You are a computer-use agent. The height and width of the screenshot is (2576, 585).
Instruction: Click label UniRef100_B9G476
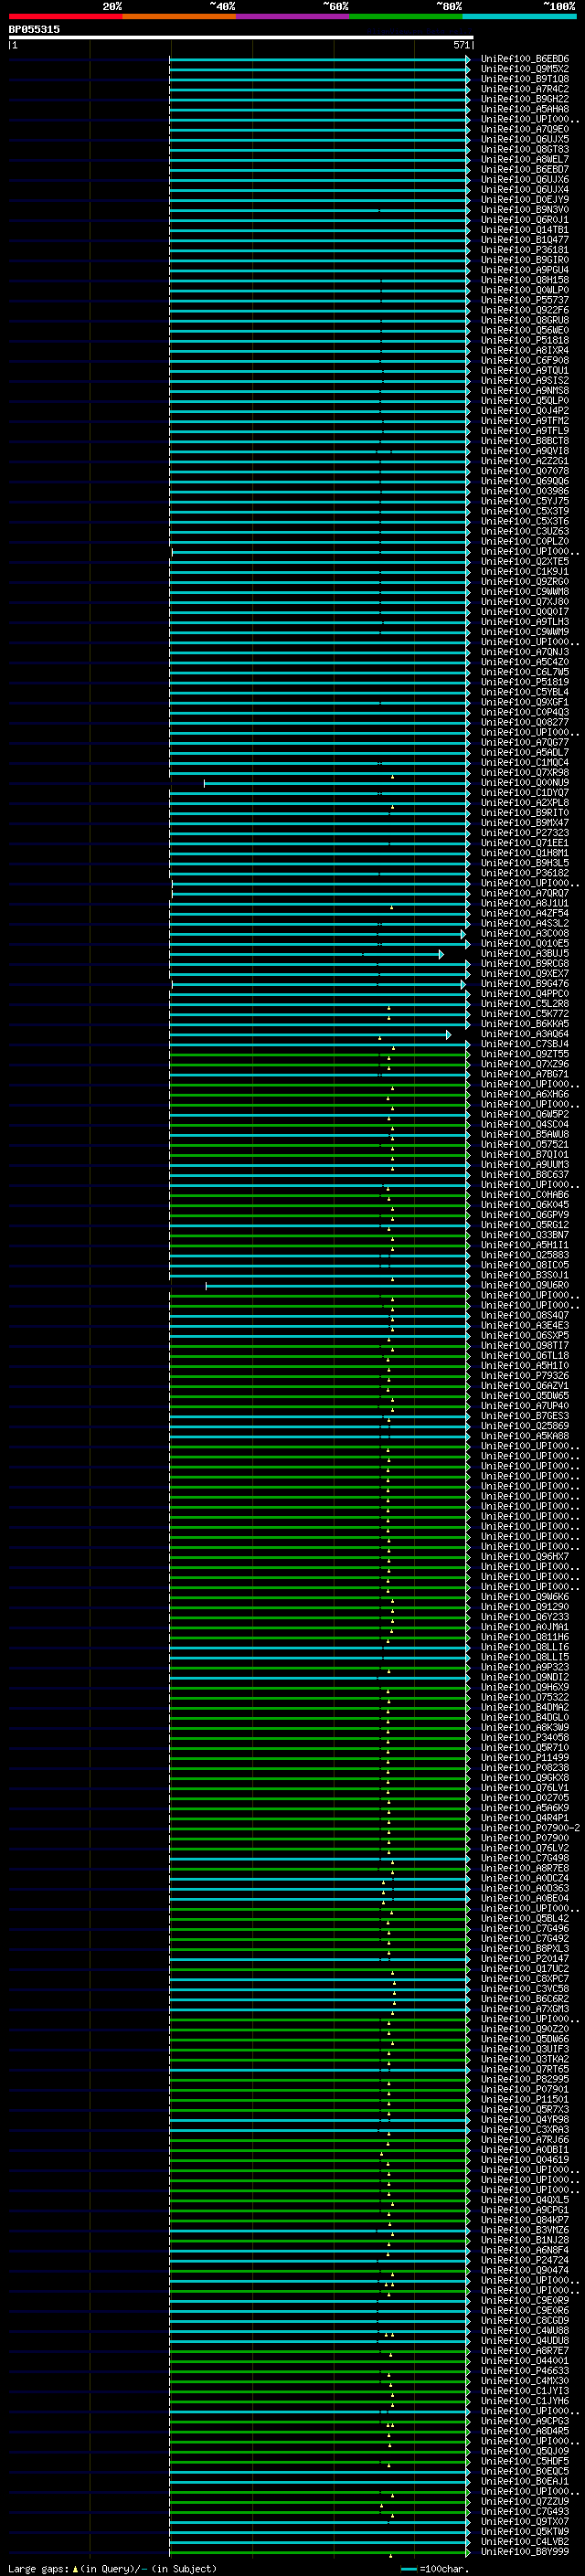[x=525, y=984]
